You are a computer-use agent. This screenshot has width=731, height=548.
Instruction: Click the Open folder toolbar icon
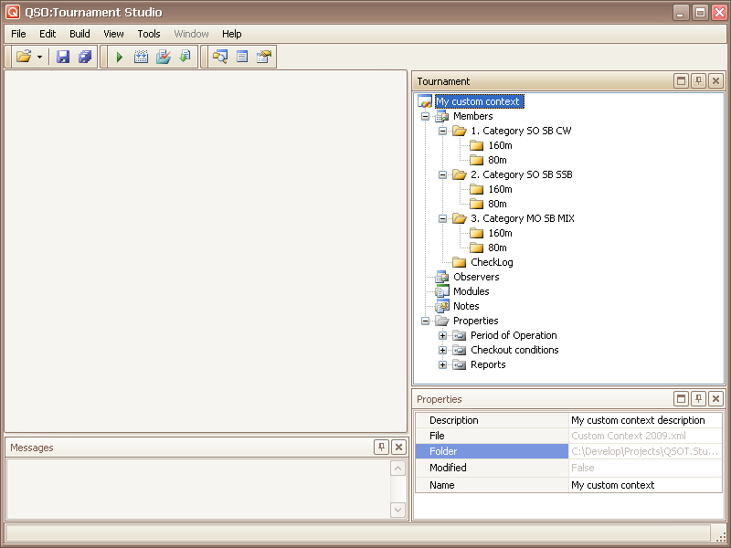24,57
